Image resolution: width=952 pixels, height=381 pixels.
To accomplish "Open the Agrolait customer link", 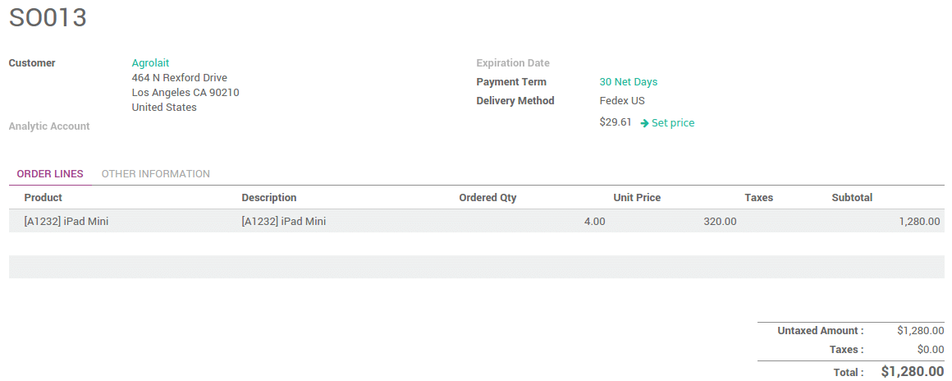I will point(150,63).
